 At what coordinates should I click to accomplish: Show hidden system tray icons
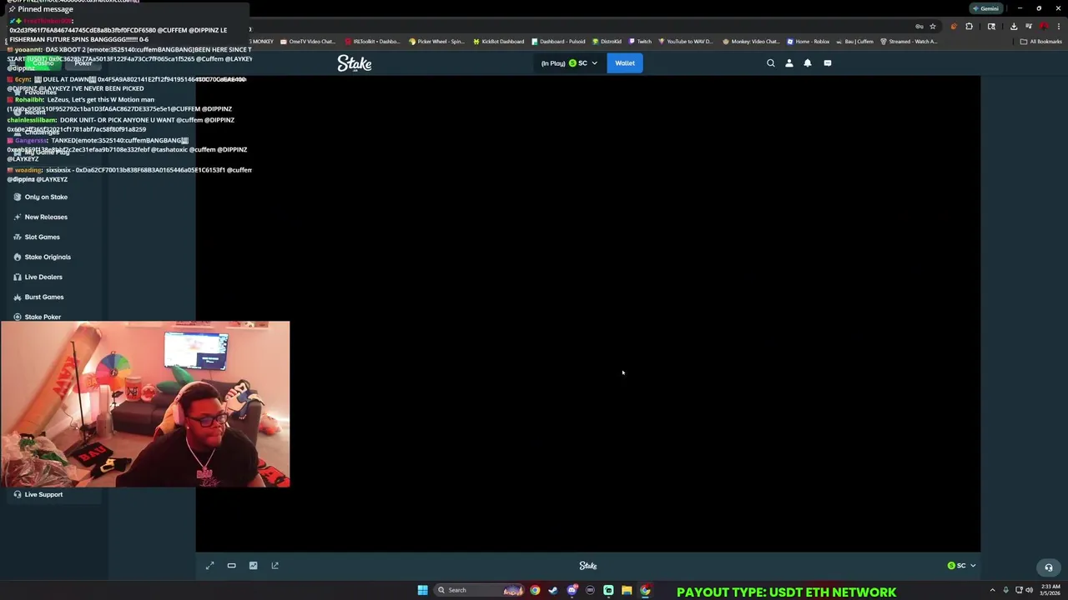click(x=992, y=590)
